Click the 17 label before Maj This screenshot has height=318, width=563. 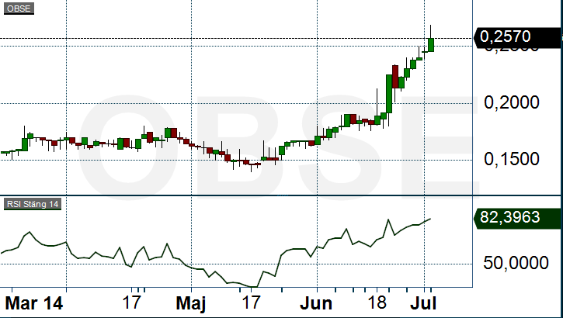point(131,302)
